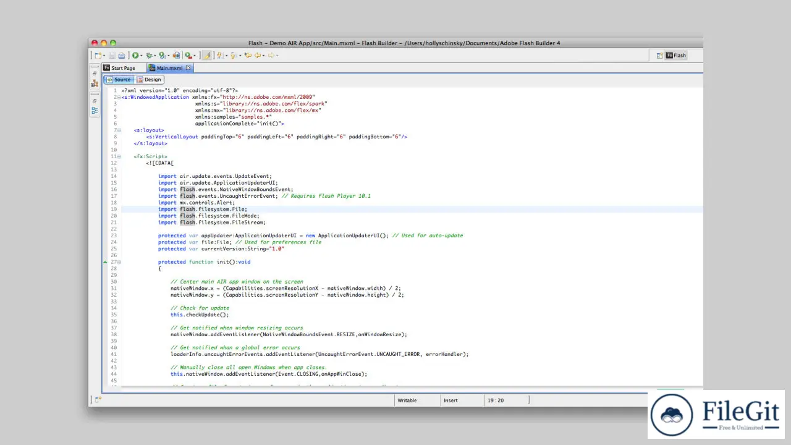Open the Profile dropdown arrow
The height and width of the screenshot is (445, 791).
pyautogui.click(x=169, y=56)
